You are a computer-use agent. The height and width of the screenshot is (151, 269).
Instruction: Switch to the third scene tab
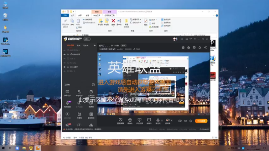86,46
